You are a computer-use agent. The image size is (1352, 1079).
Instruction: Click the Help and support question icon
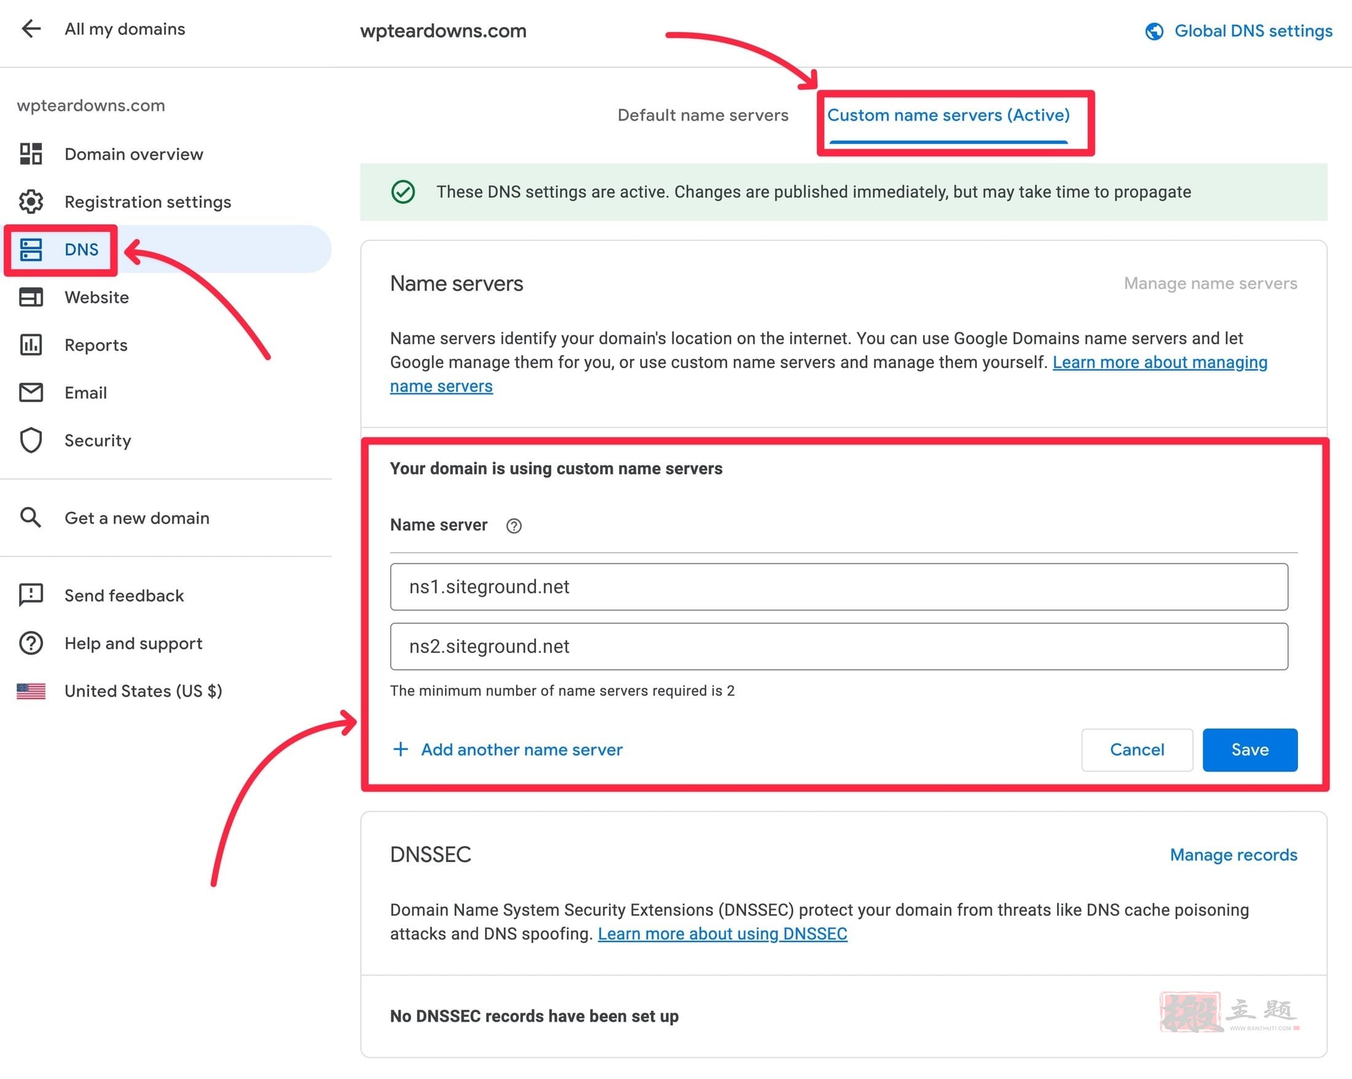(31, 643)
